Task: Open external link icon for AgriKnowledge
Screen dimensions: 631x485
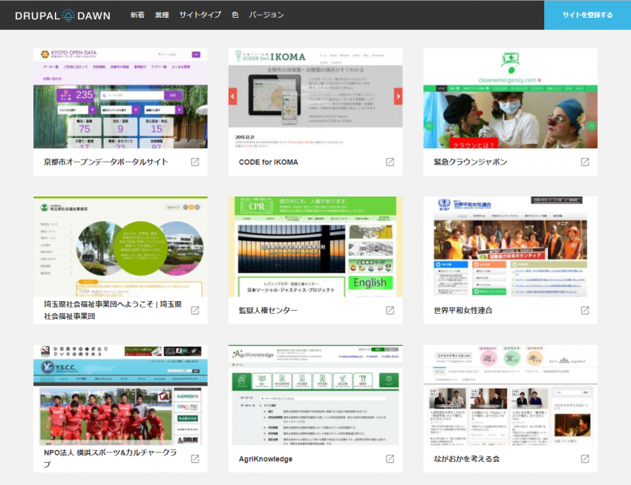Action: click(x=390, y=459)
